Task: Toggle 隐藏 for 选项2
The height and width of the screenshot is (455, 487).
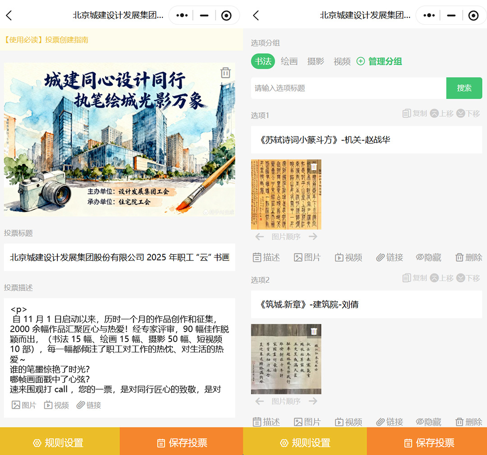Action: point(429,422)
